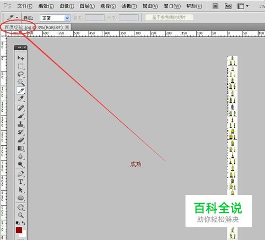The width and height of the screenshot is (265, 240).
Task: Switch to the 百度经验.jpg document tab
Action: point(33,28)
